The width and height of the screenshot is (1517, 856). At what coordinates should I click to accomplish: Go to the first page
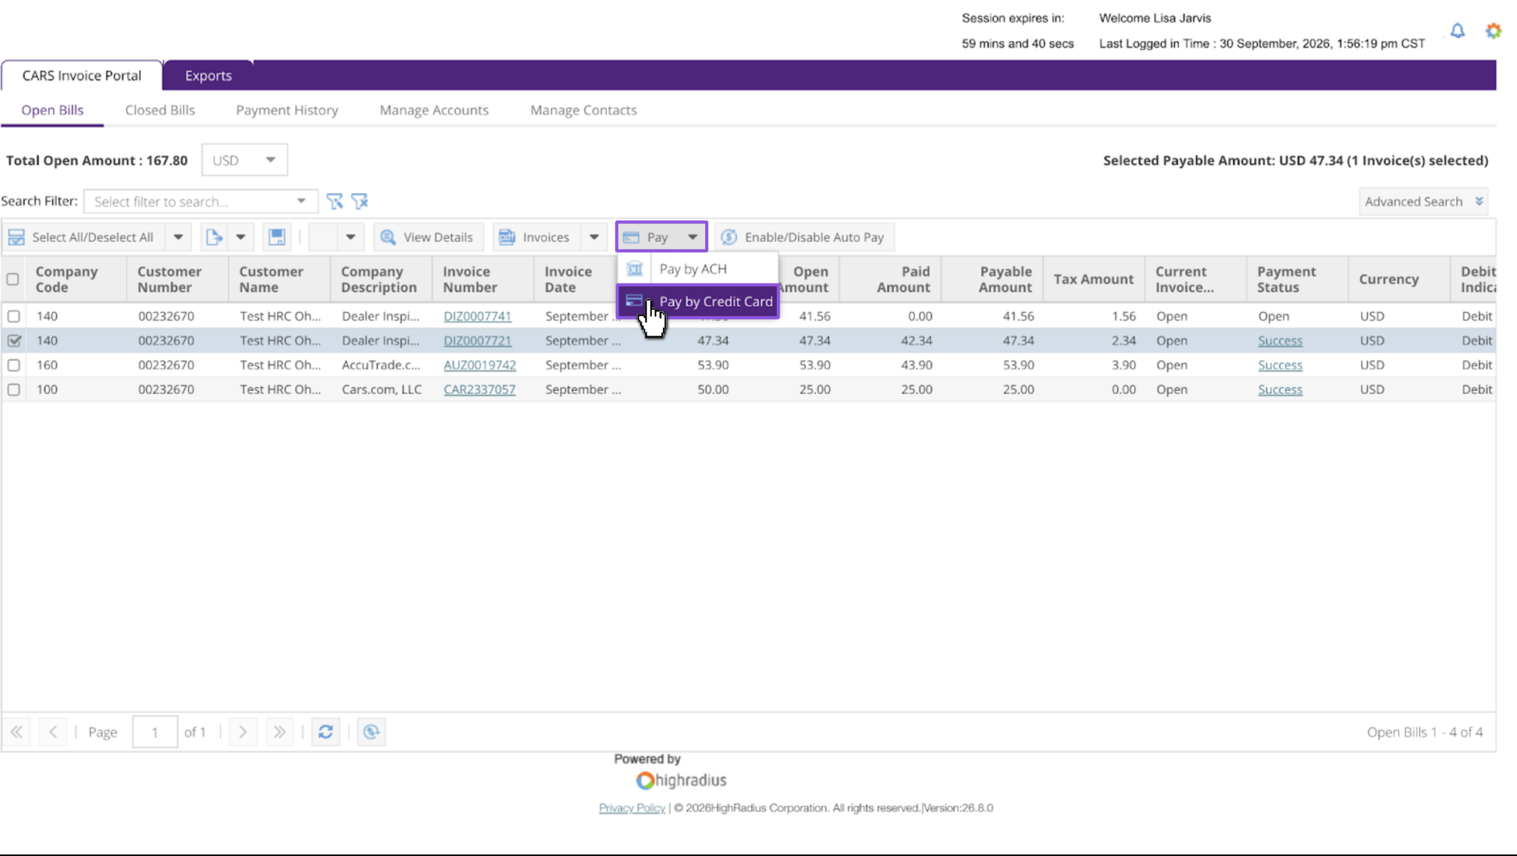(x=17, y=732)
